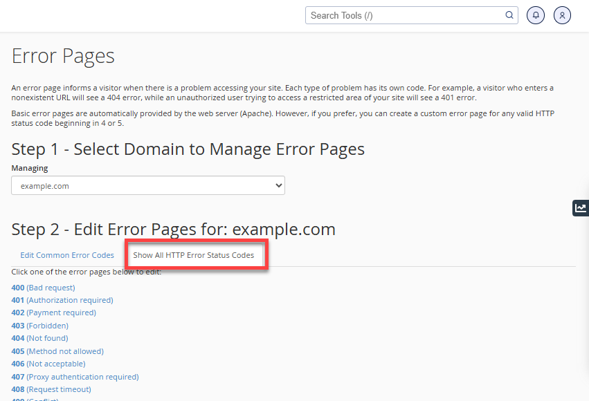Open the user profile icon
Viewport: 589px width, 401px height.
coord(562,15)
